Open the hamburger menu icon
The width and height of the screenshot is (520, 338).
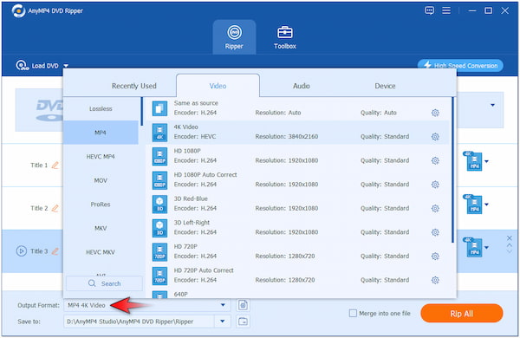446,10
